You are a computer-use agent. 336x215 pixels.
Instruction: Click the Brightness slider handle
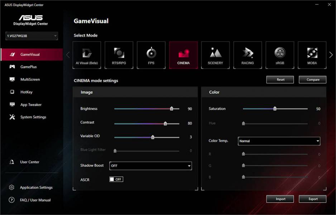point(172,109)
